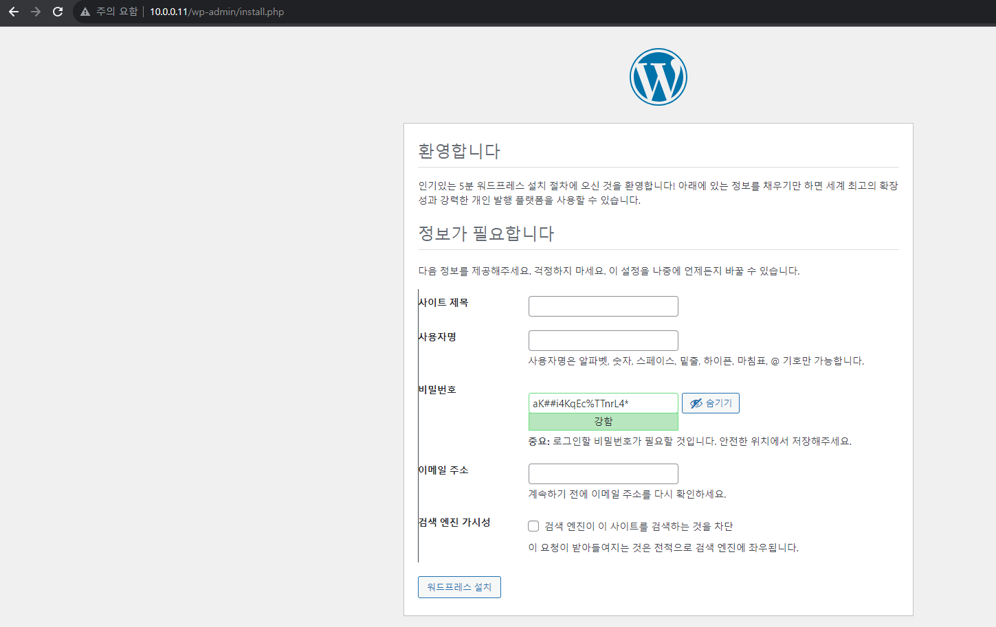Click the 정보가 필요합니다 heading
996x627 pixels.
click(x=486, y=233)
